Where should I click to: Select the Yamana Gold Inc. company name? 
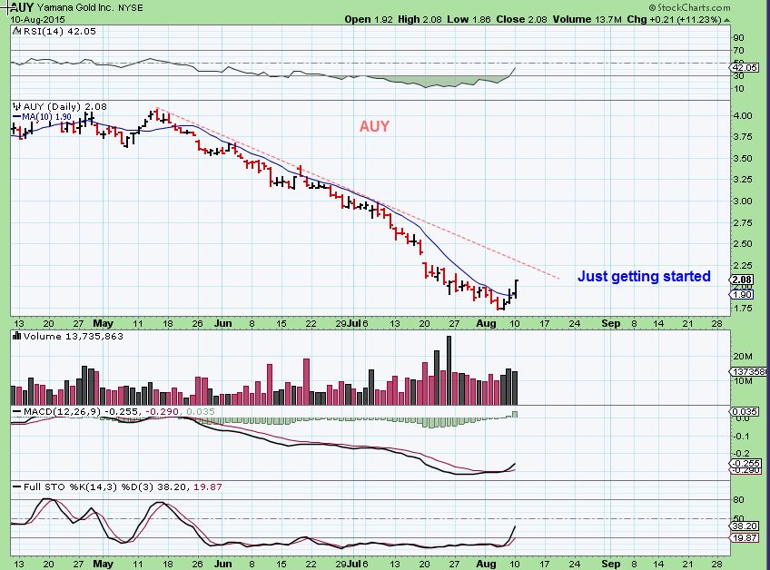(75, 8)
